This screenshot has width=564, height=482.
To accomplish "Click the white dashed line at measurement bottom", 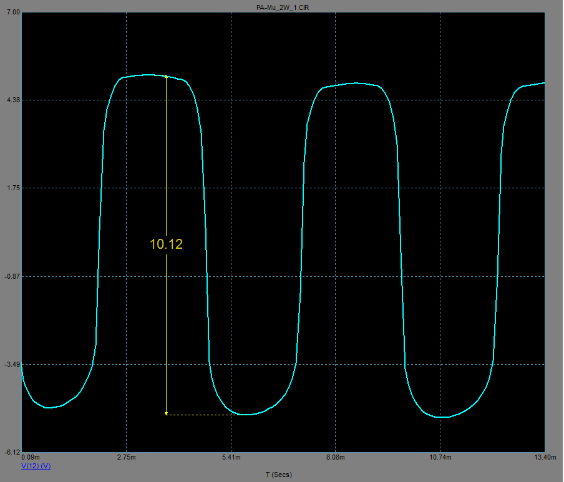I will point(198,415).
